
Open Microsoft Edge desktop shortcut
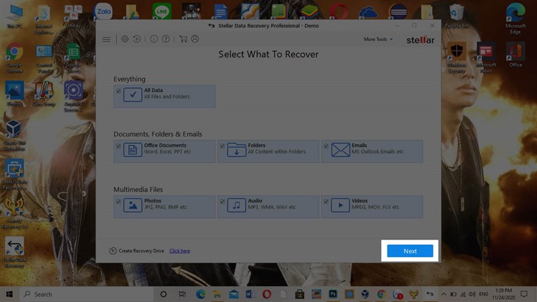515,19
